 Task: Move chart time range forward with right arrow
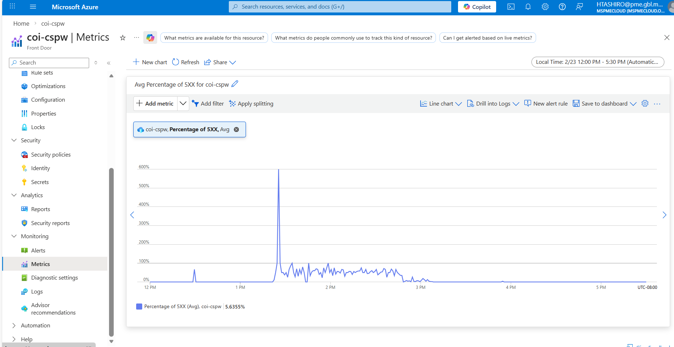click(664, 215)
